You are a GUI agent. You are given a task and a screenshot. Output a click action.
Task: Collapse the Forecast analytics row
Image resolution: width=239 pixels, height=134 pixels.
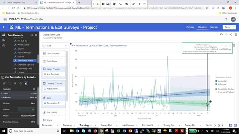(1, 98)
